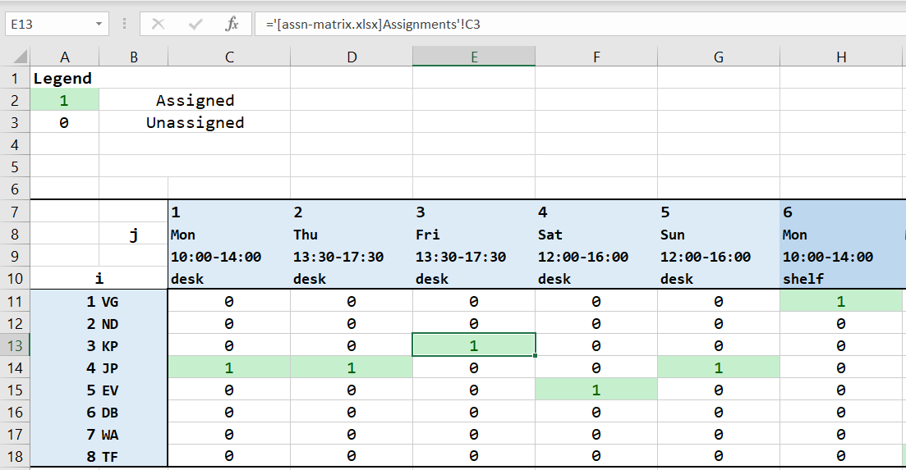This screenshot has height=470, width=906.
Task: Select the Legend title cell
Action: pyautogui.click(x=64, y=79)
